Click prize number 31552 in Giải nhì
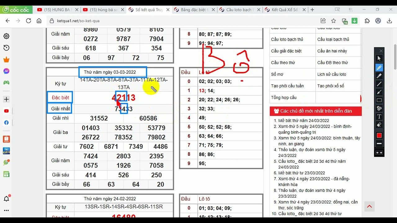Image resolution: width=397 pixels, height=223 pixels. [x=99, y=118]
